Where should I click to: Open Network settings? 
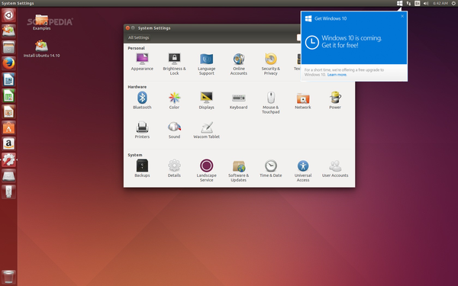pos(303,101)
